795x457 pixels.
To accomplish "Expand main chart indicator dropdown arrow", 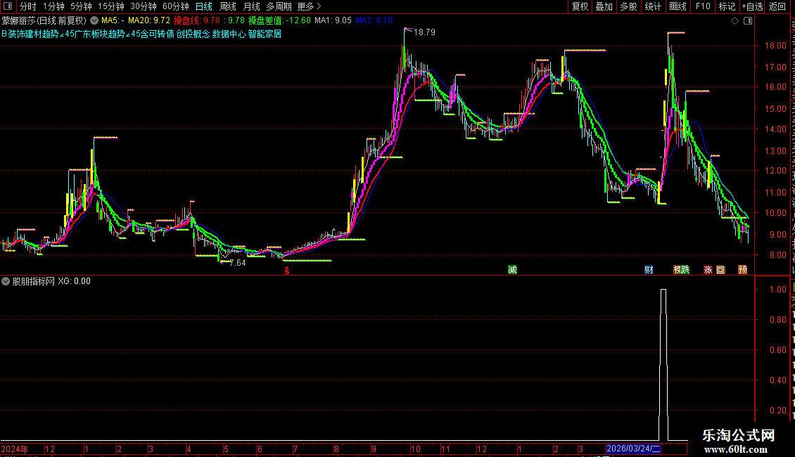I will pyautogui.click(x=94, y=21).
